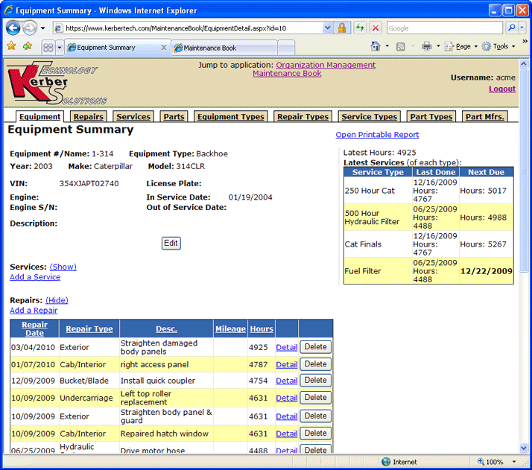The width and height of the screenshot is (532, 470).
Task: Select the Repair Types navigation tab
Action: (x=303, y=117)
